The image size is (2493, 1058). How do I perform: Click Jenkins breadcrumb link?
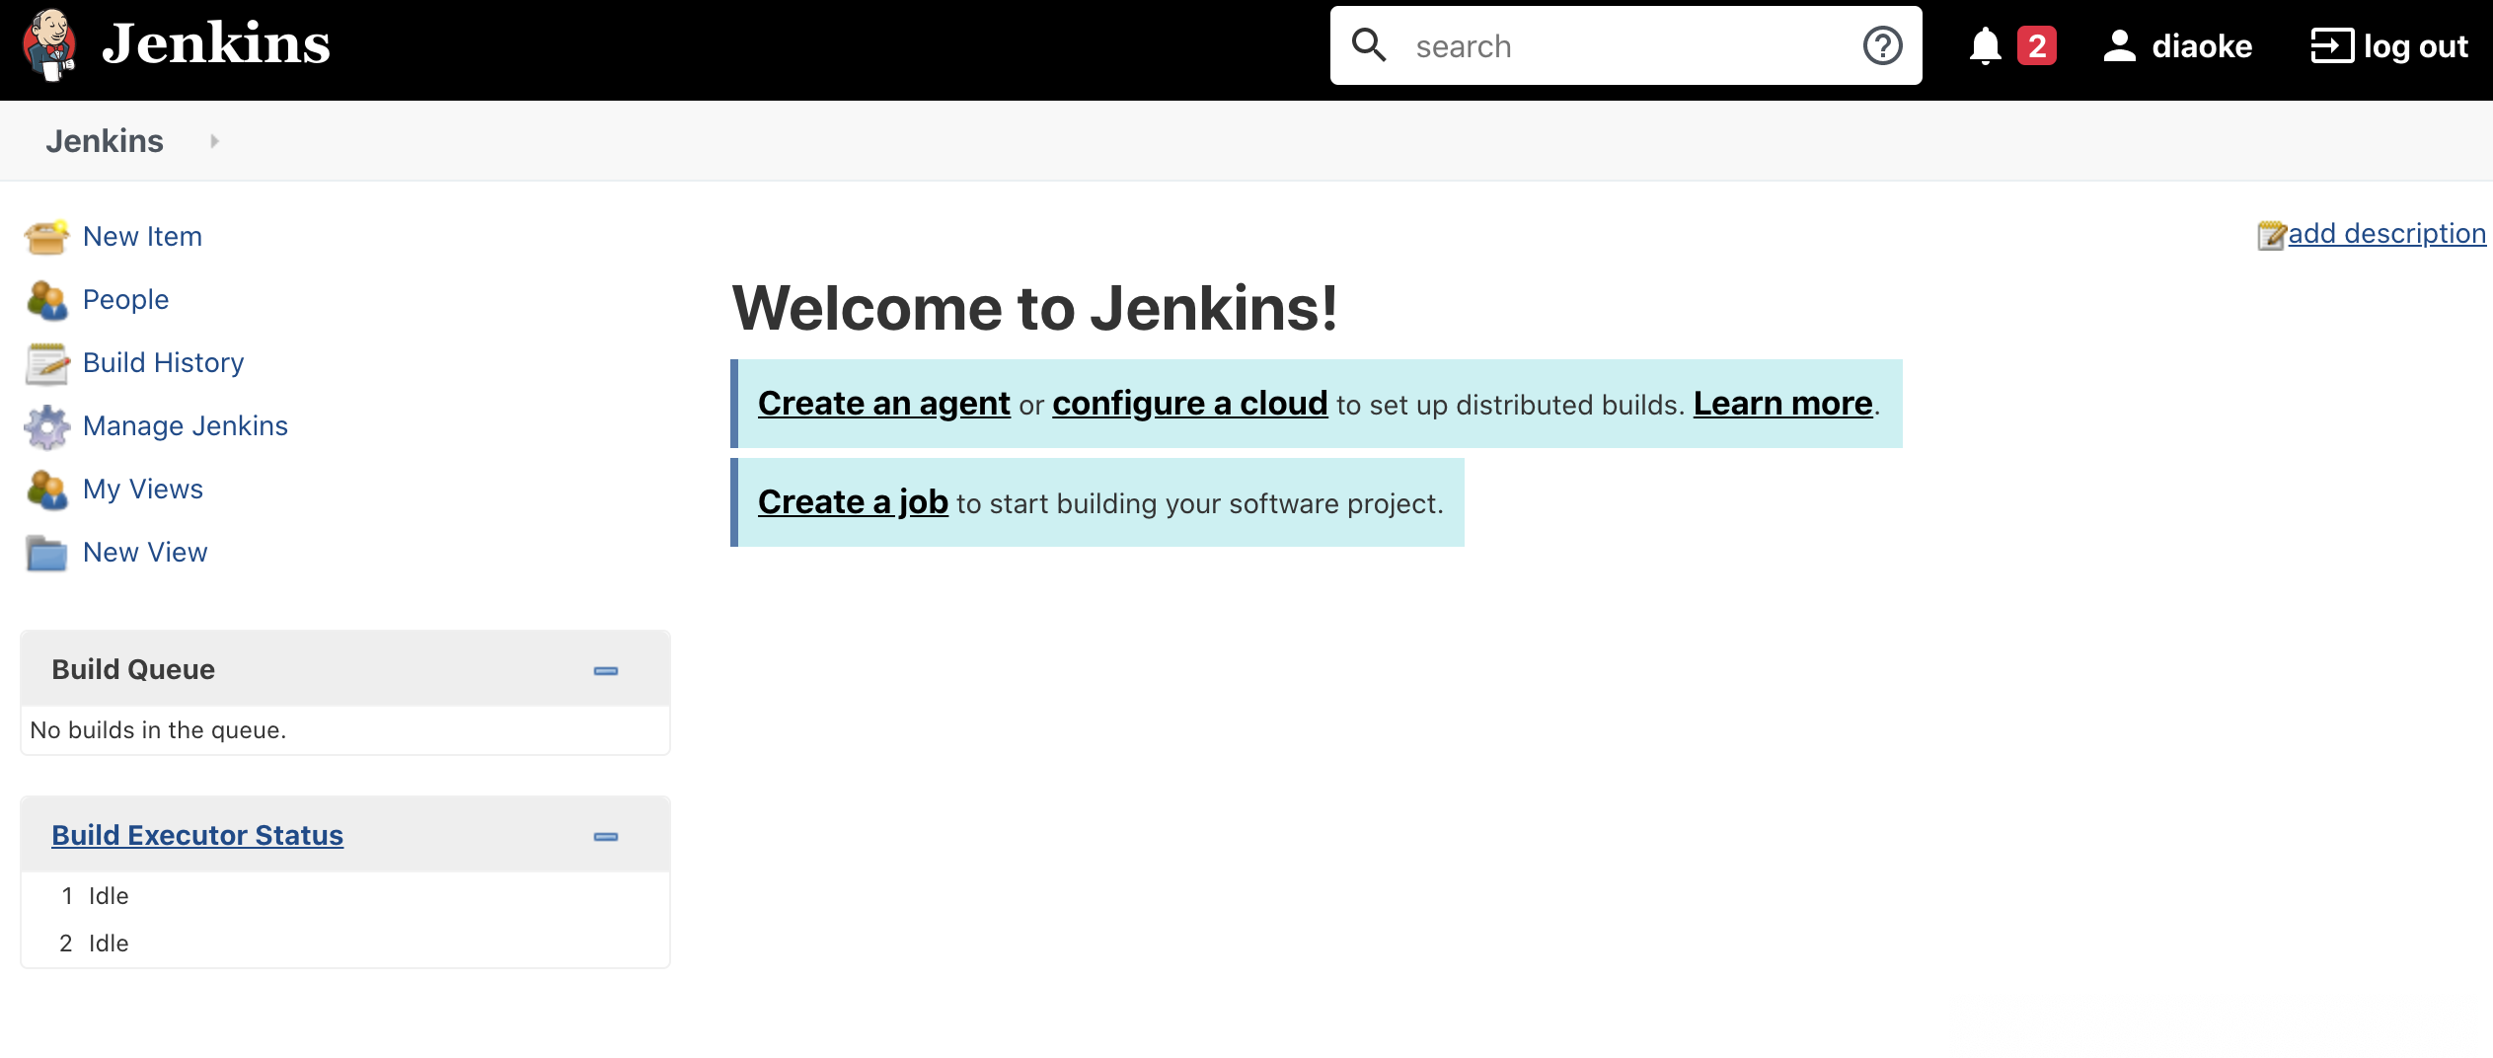pyautogui.click(x=105, y=141)
